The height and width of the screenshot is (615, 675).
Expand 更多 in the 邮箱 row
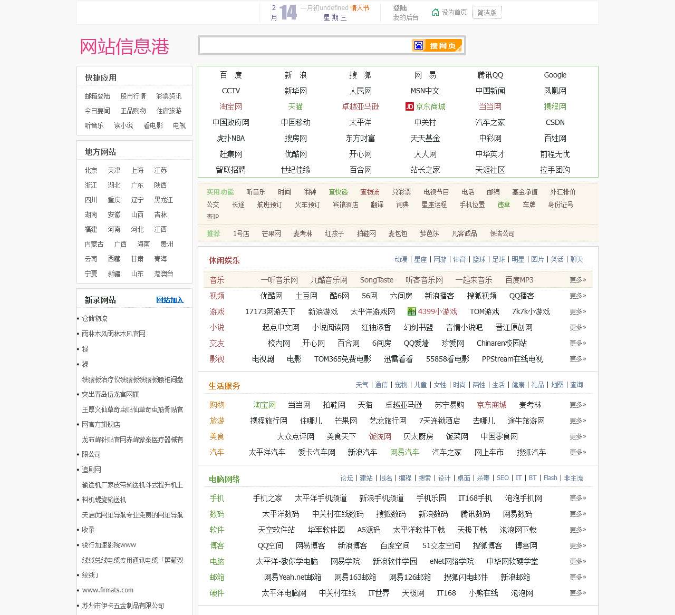pyautogui.click(x=578, y=577)
